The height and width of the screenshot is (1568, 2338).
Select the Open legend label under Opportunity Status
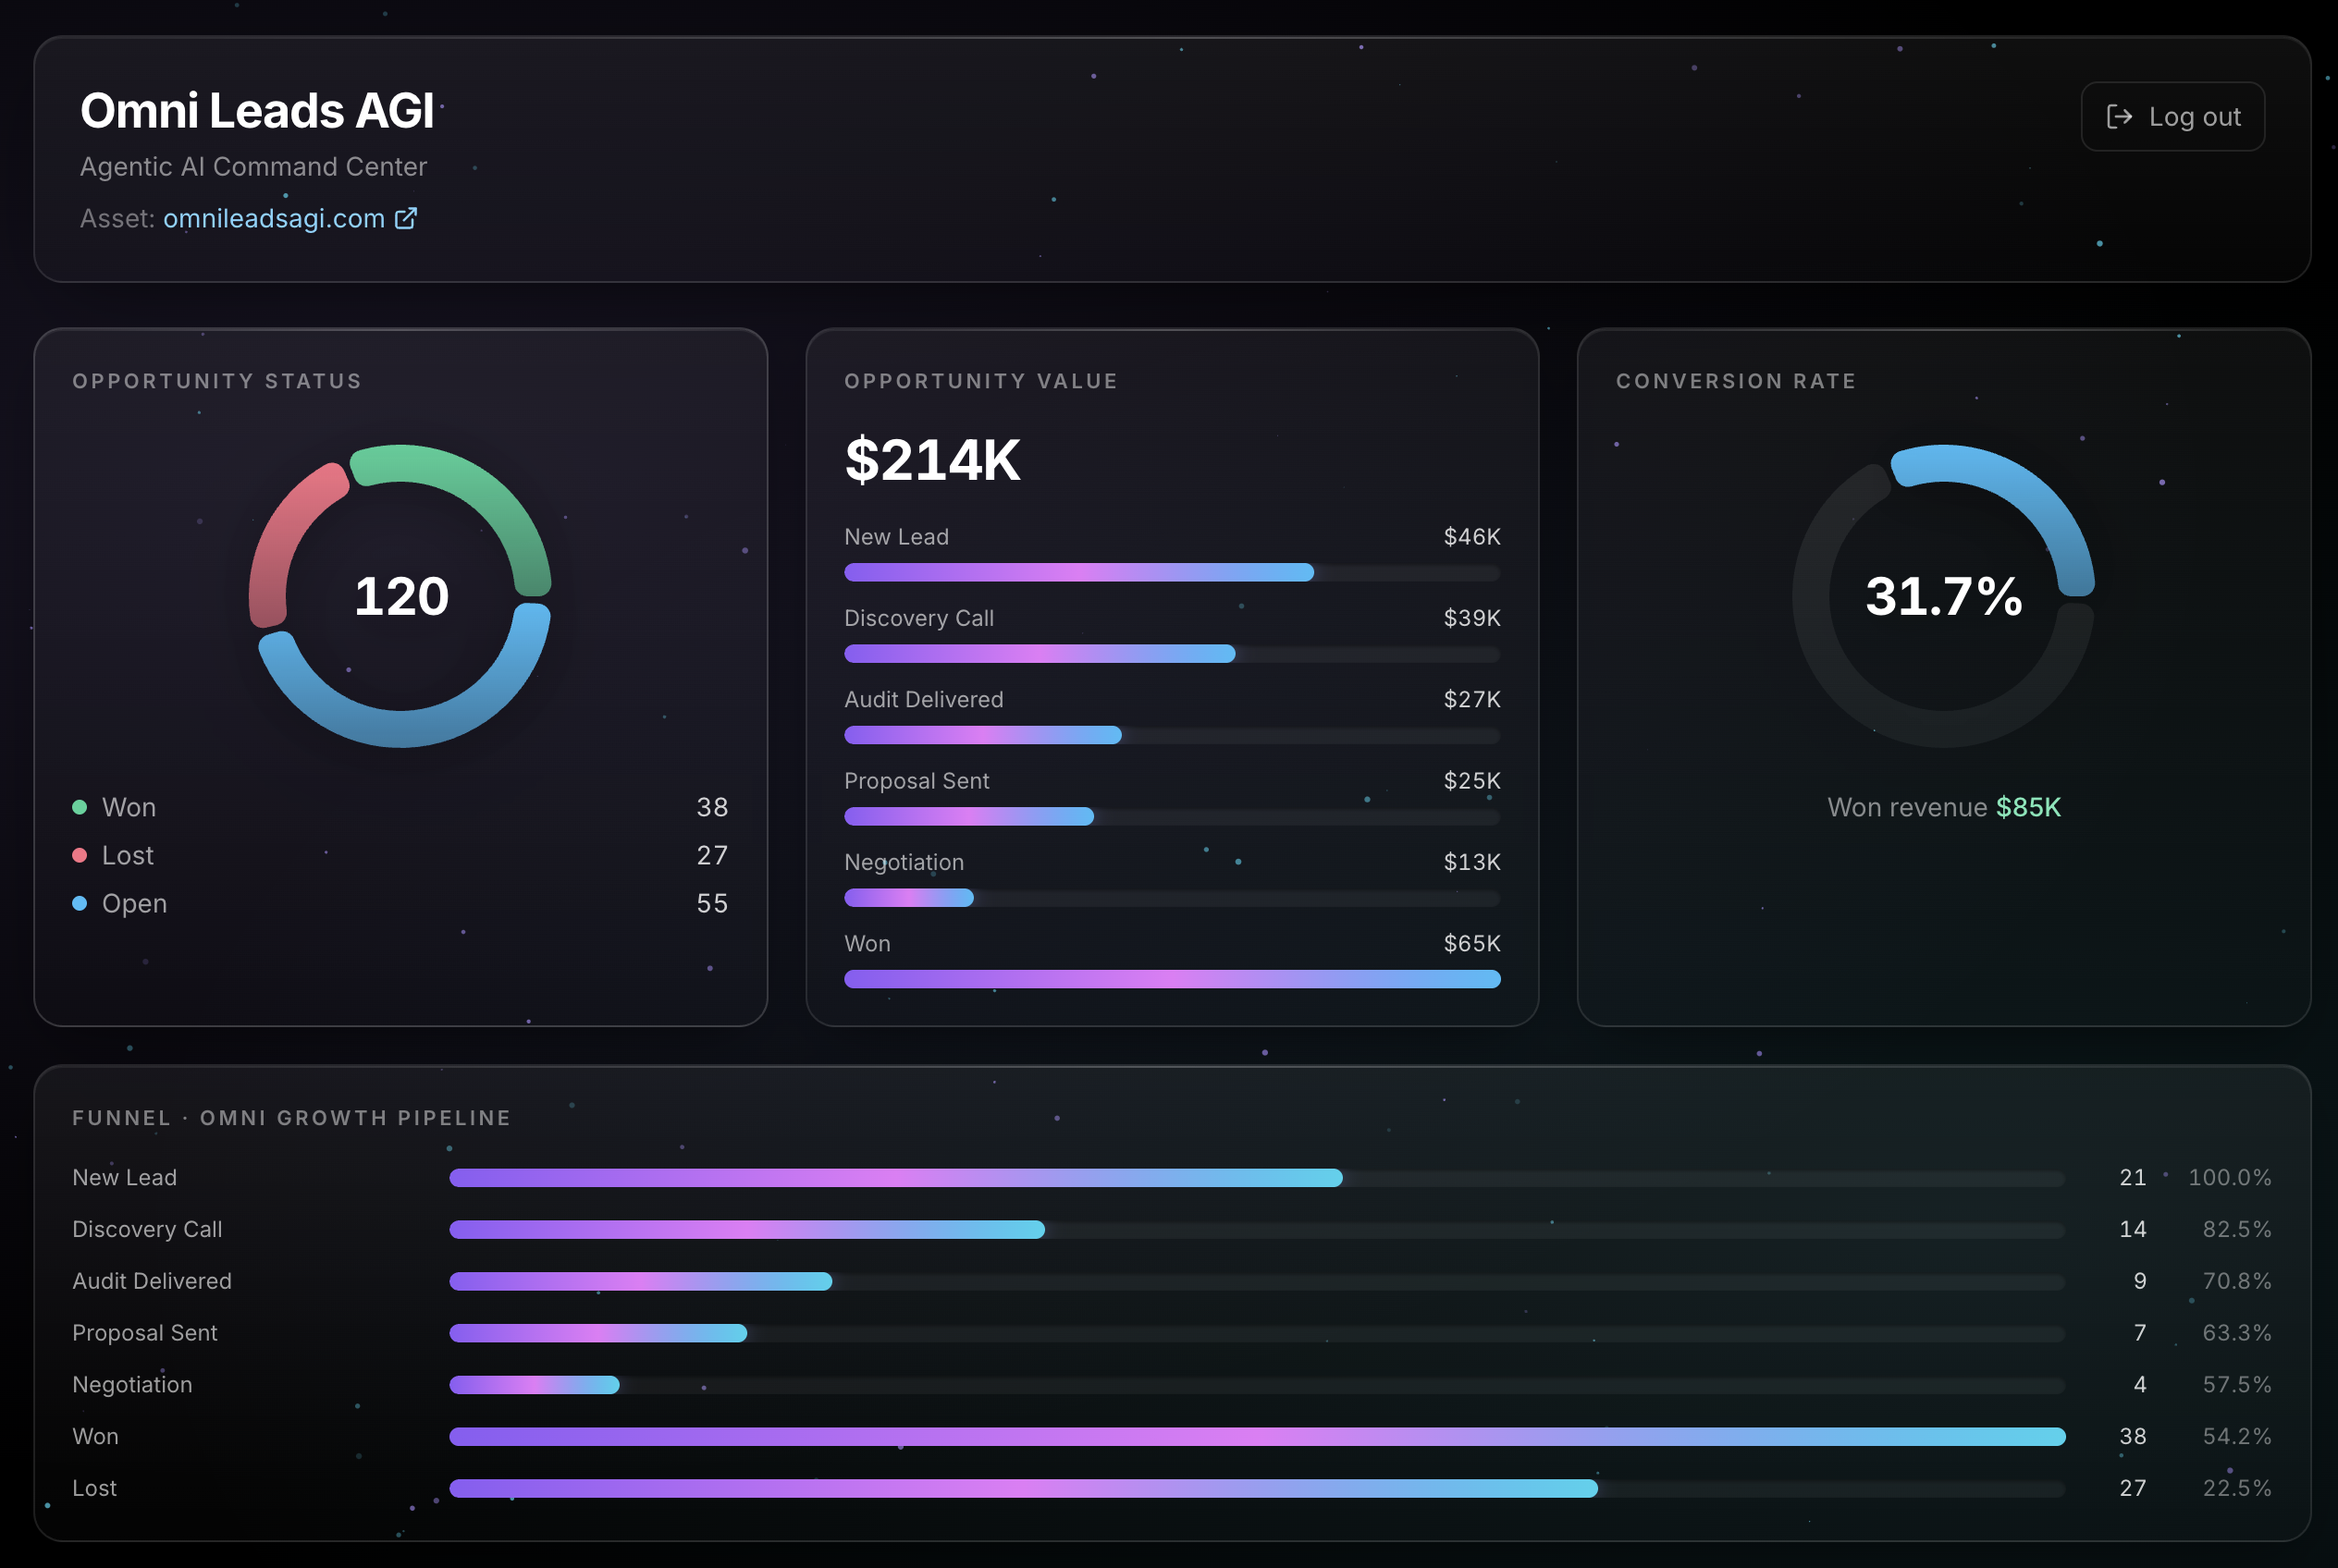(134, 903)
